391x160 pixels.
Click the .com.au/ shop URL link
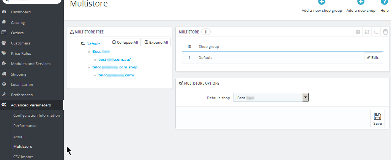click(x=115, y=60)
